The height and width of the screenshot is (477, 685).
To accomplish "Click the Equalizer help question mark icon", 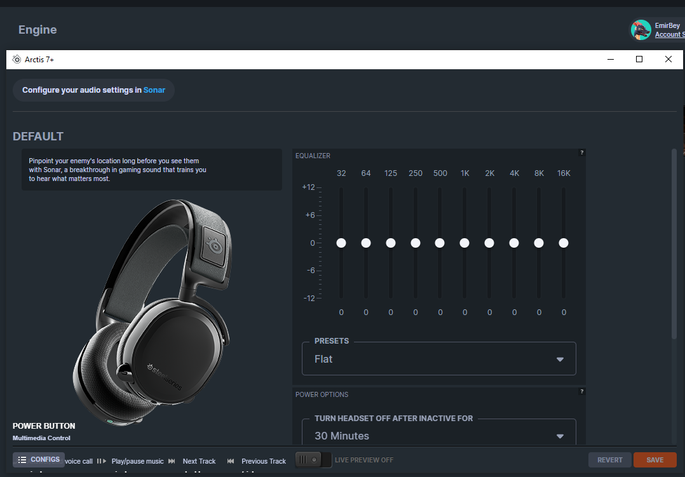I will click(581, 152).
